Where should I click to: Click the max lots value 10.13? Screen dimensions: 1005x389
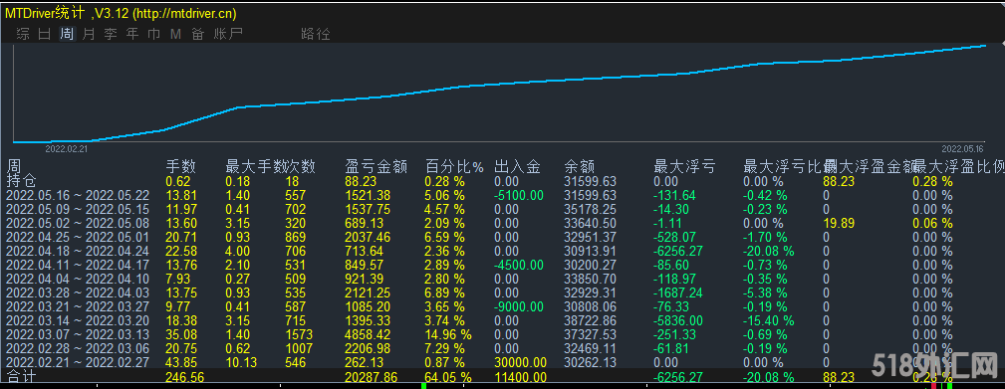(x=240, y=362)
